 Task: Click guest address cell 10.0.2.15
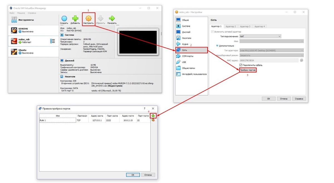pyautogui.click(x=128, y=120)
